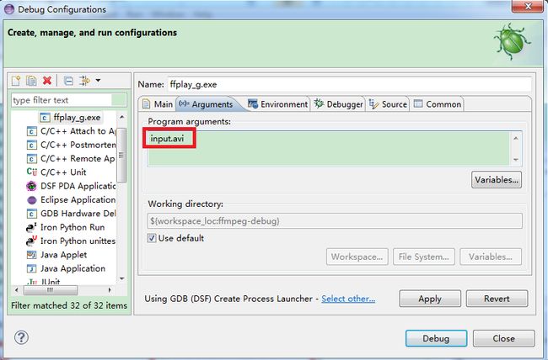Click configuration tree scroll up arrow
548x360 pixels.
tap(121, 117)
